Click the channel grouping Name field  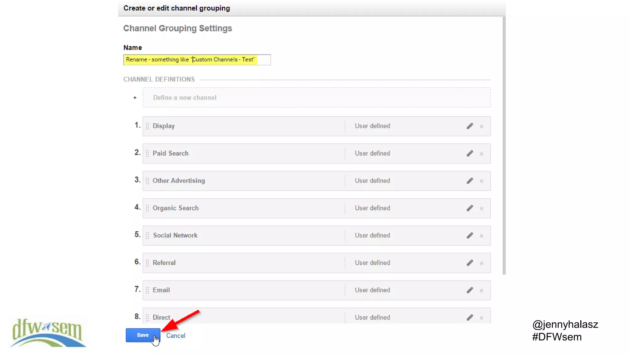197,60
